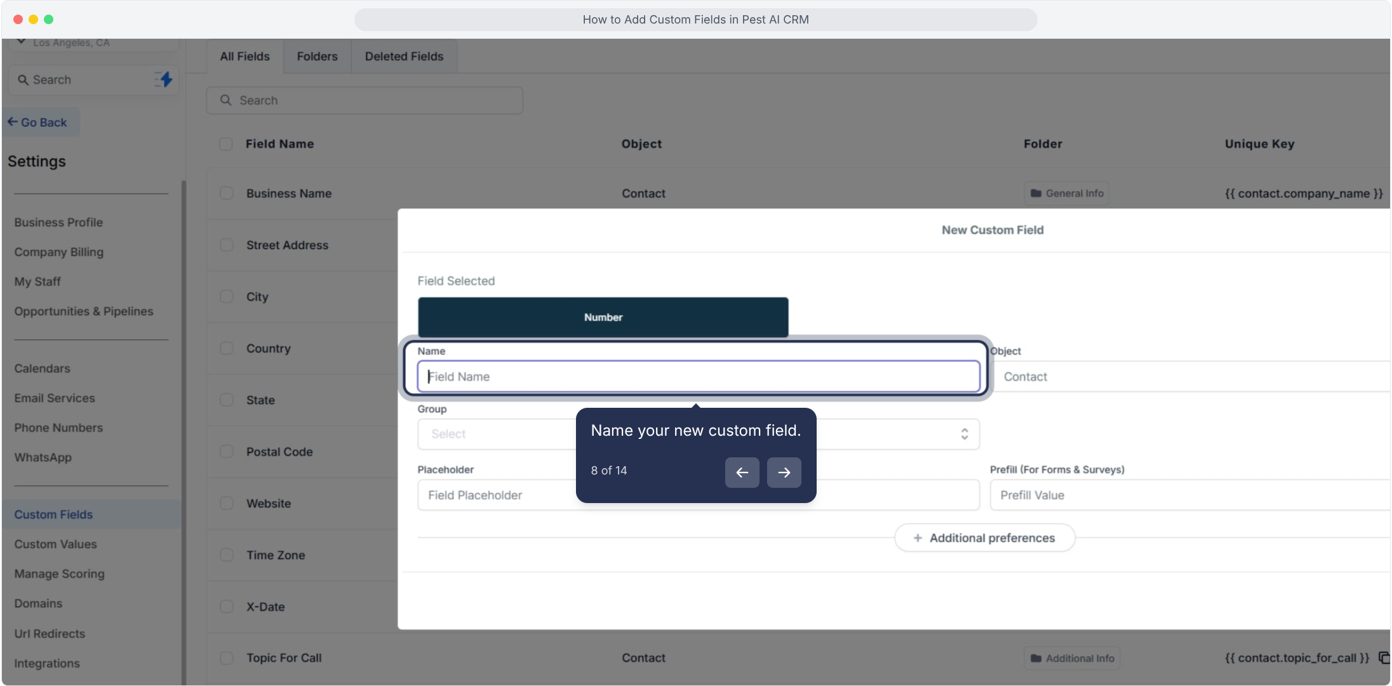Open My Staff settings
Image resolution: width=1392 pixels, height=686 pixels.
coord(37,281)
